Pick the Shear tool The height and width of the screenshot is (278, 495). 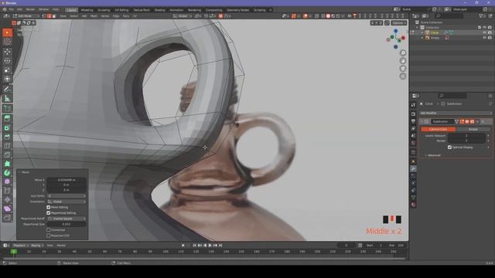pyautogui.click(x=7, y=208)
